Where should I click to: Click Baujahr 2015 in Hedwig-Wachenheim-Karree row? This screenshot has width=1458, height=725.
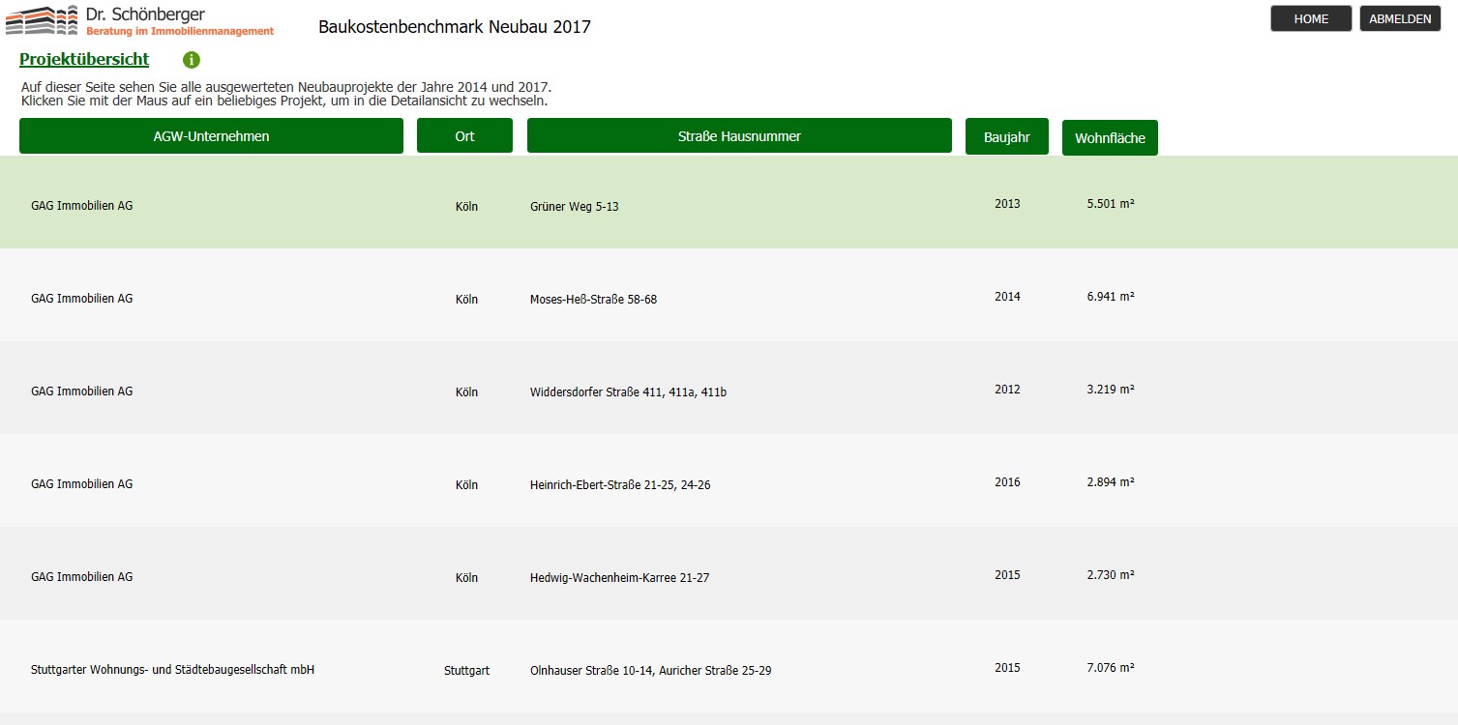(1007, 575)
